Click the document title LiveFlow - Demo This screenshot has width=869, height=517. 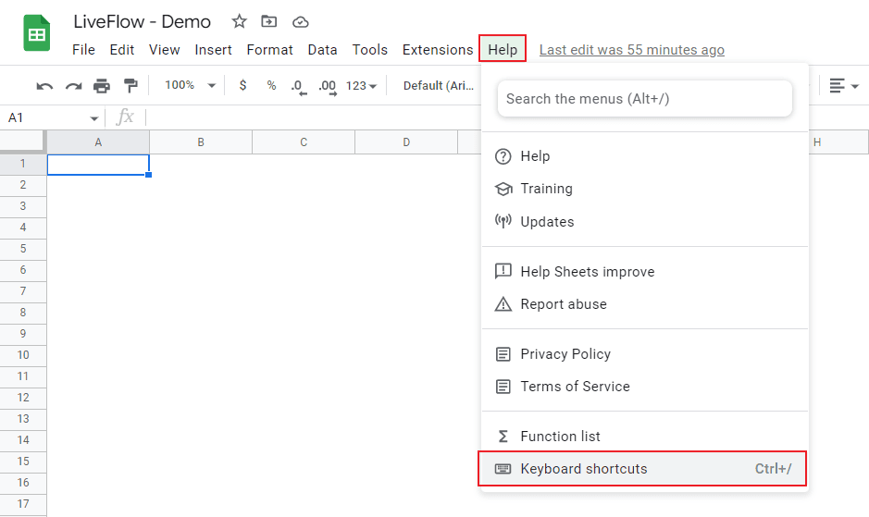(142, 21)
